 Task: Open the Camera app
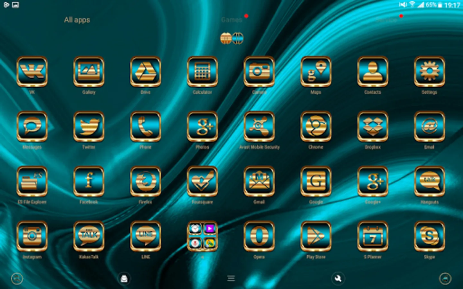(259, 72)
